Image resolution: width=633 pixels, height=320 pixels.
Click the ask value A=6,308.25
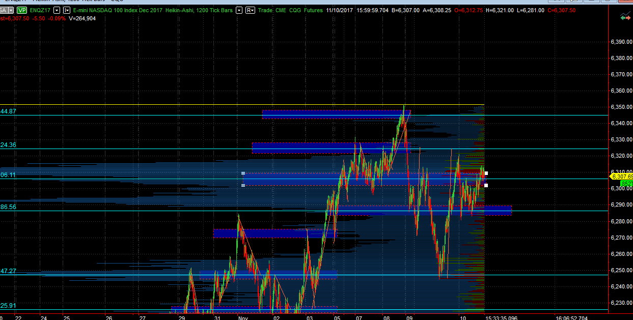point(437,10)
